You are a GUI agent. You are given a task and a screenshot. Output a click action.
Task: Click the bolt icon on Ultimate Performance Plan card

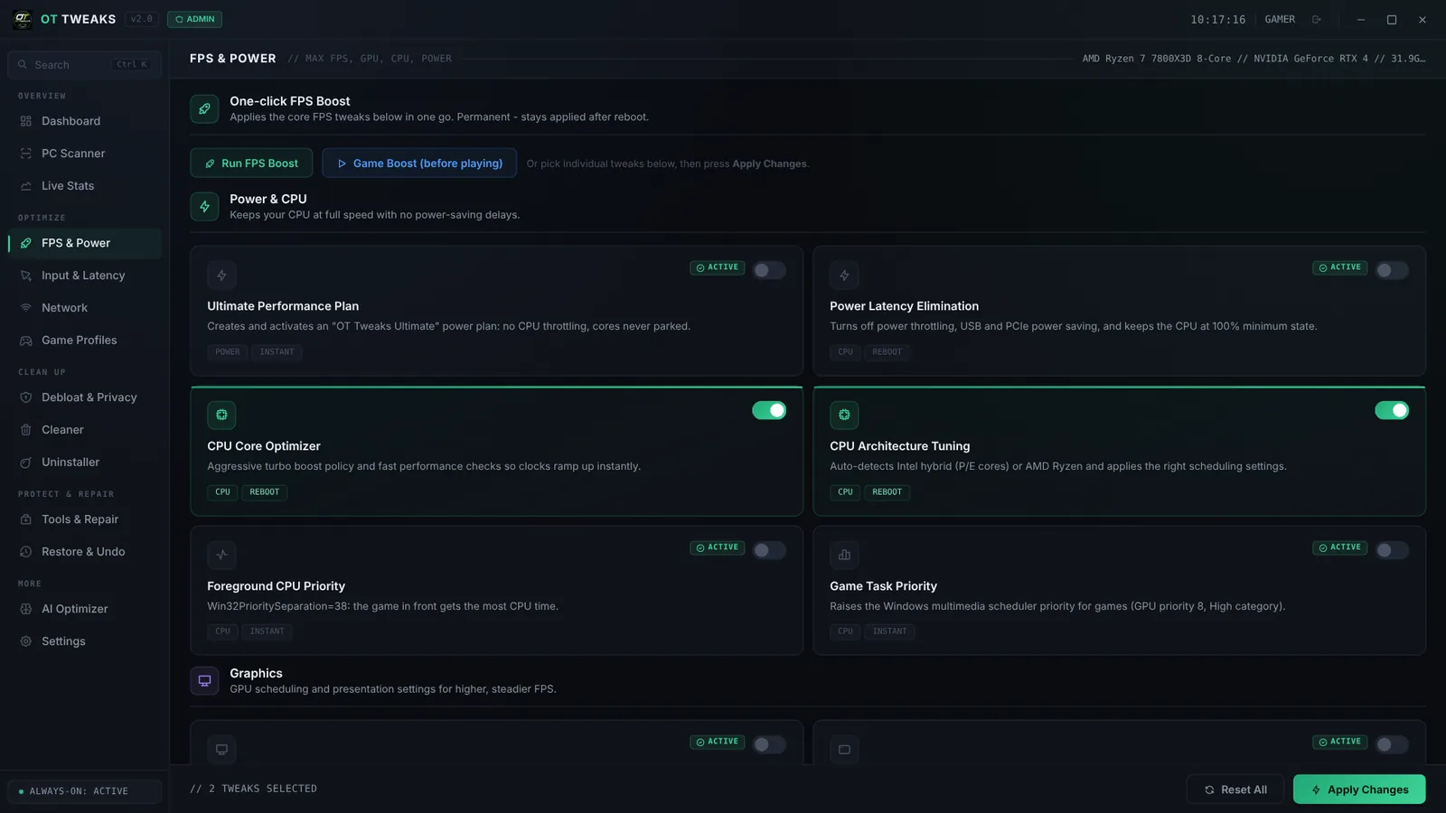click(x=221, y=276)
